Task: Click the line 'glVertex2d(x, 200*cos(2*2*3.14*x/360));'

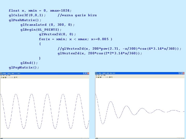Action: [100, 53]
